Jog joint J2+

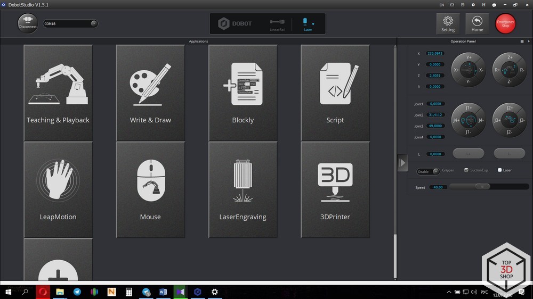(510, 107)
